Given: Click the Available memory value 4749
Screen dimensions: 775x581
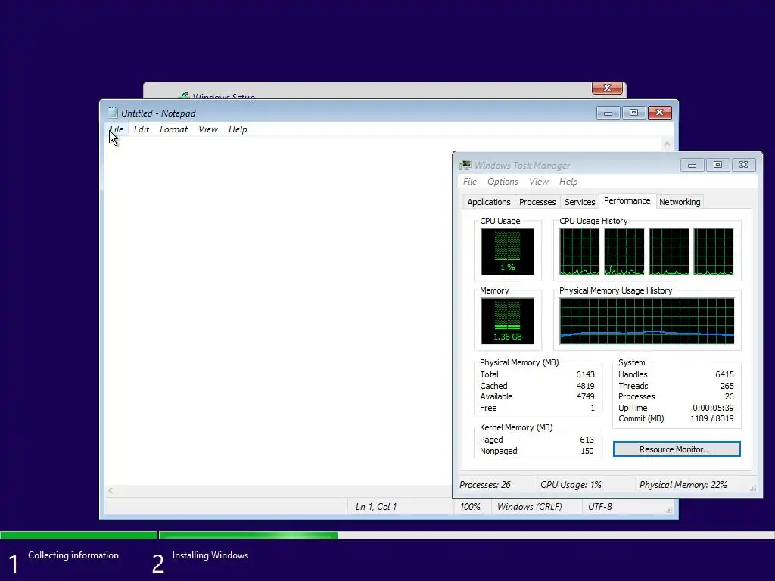Looking at the screenshot, I should tap(585, 396).
